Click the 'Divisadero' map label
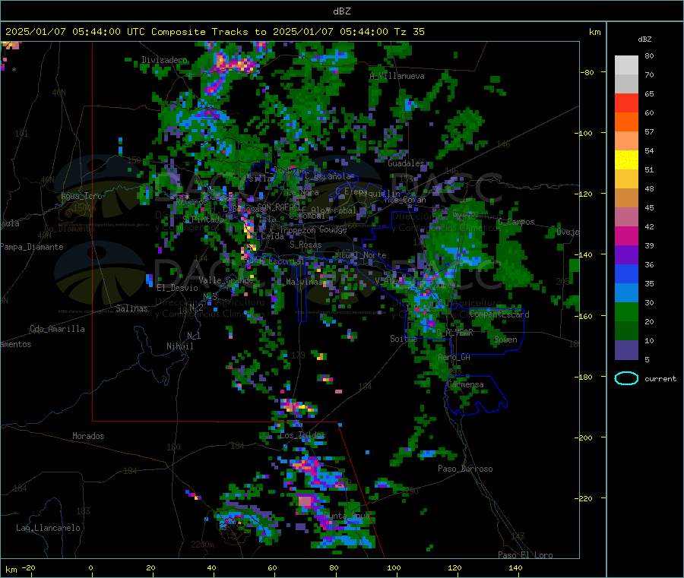Image resolution: width=684 pixels, height=578 pixels. click(164, 60)
